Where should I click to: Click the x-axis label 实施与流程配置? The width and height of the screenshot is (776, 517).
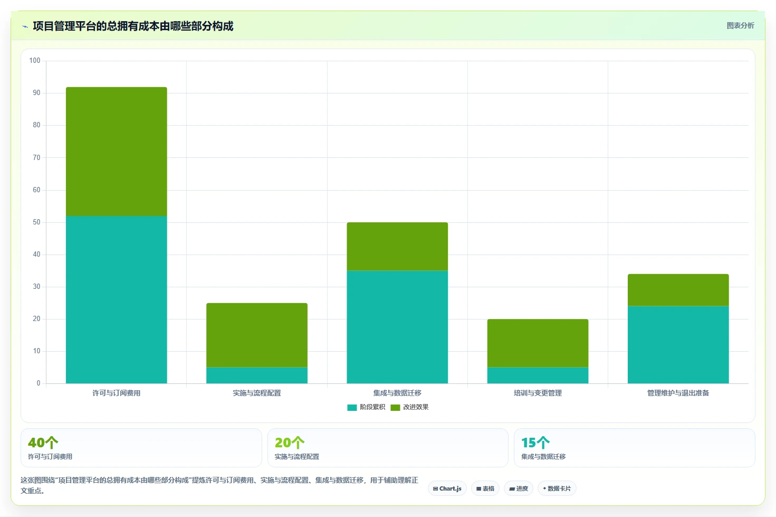point(257,393)
